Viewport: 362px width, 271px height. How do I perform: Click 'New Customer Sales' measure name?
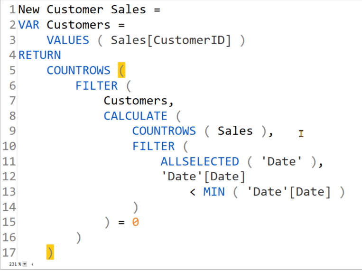82,9
